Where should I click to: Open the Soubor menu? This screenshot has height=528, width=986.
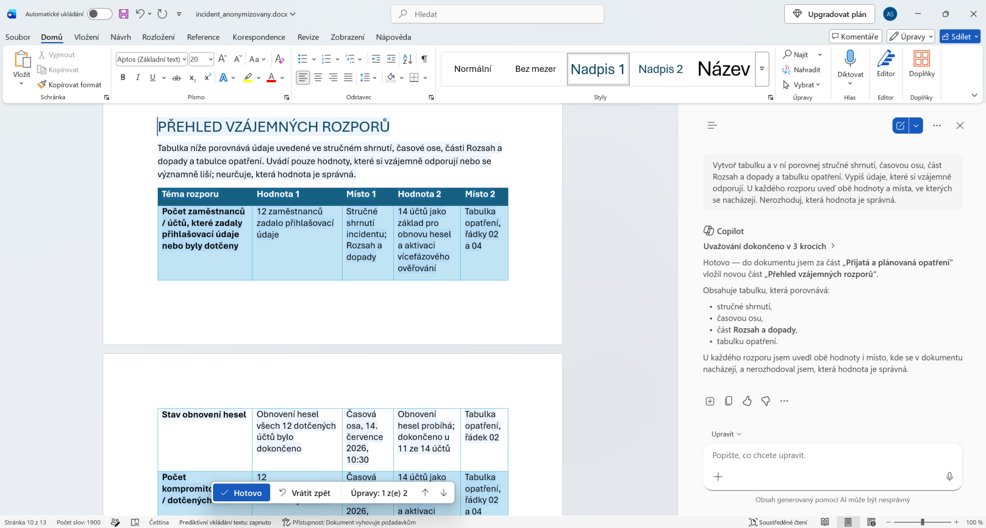tap(18, 37)
